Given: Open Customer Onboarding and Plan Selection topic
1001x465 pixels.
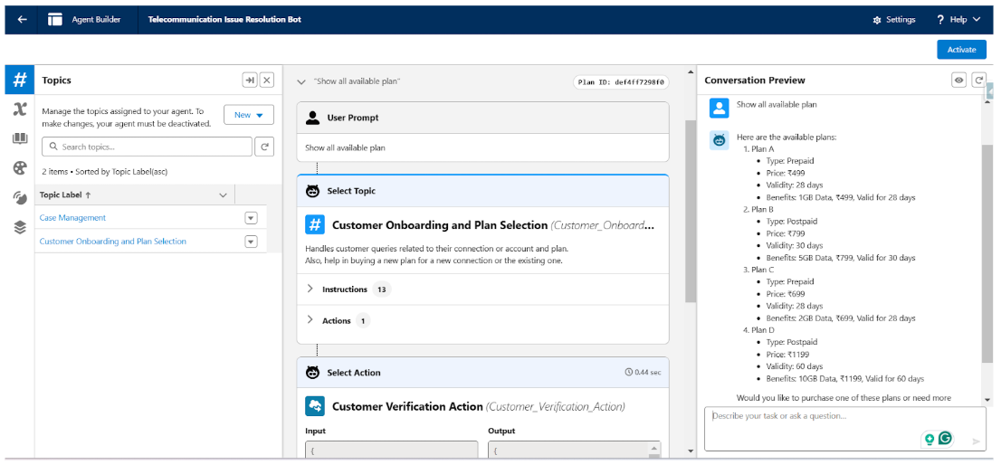Looking at the screenshot, I should point(113,242).
